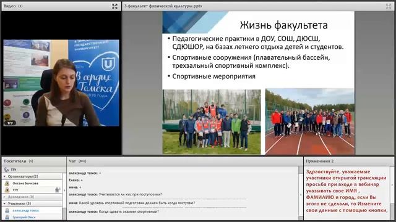Collapse the Организаторы (2) group
The image size is (396, 222).
(4, 176)
